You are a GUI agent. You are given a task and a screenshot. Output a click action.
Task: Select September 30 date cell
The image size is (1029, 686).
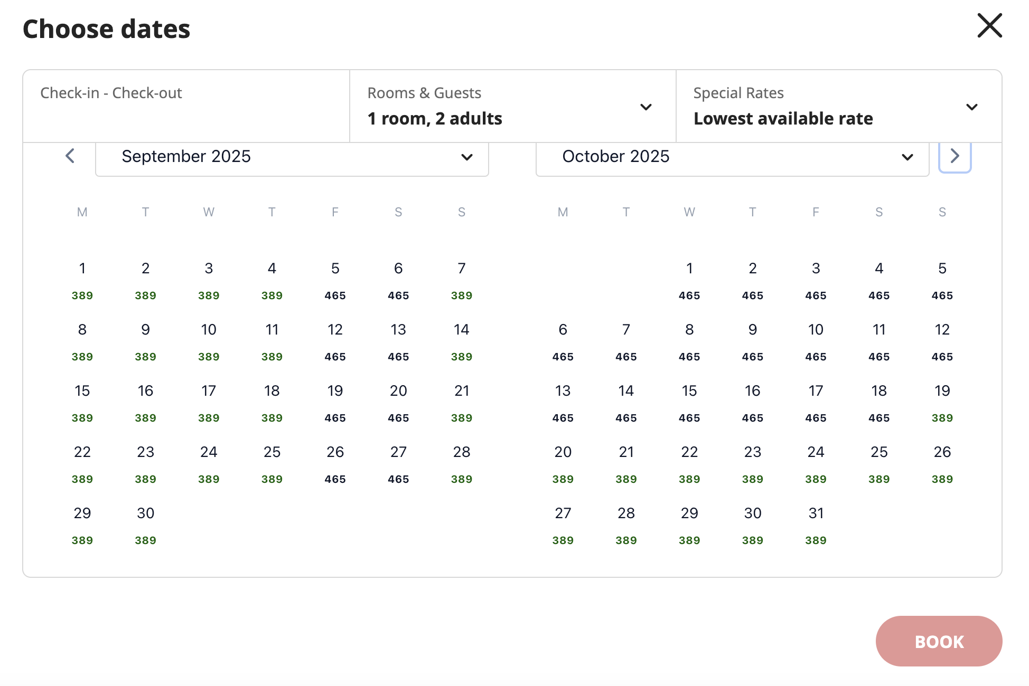(146, 526)
